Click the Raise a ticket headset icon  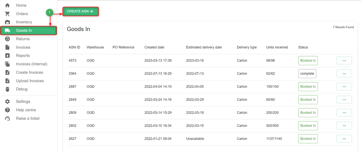pos(7,118)
